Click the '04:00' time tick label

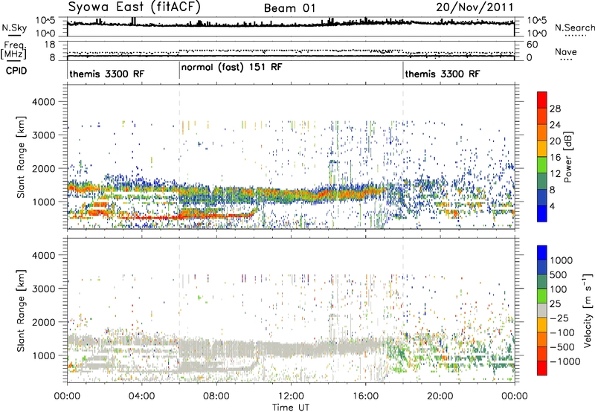[x=141, y=396]
